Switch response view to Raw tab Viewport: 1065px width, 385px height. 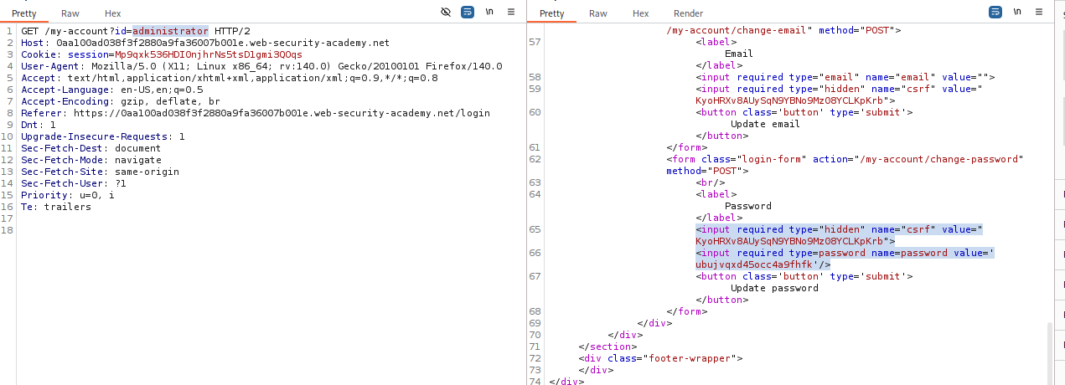[597, 13]
